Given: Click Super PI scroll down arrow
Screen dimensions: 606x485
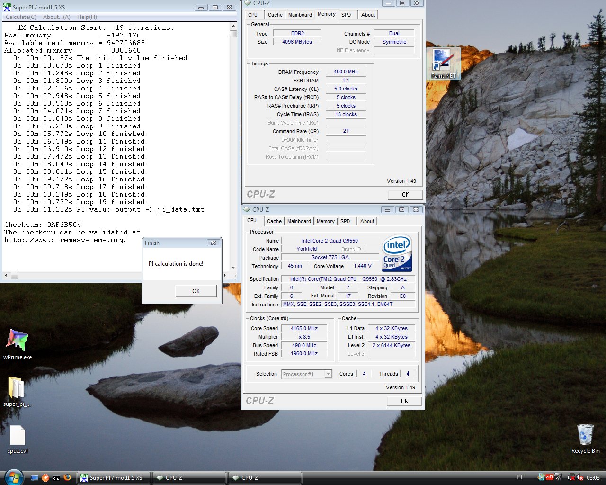Looking at the screenshot, I should click(x=233, y=268).
